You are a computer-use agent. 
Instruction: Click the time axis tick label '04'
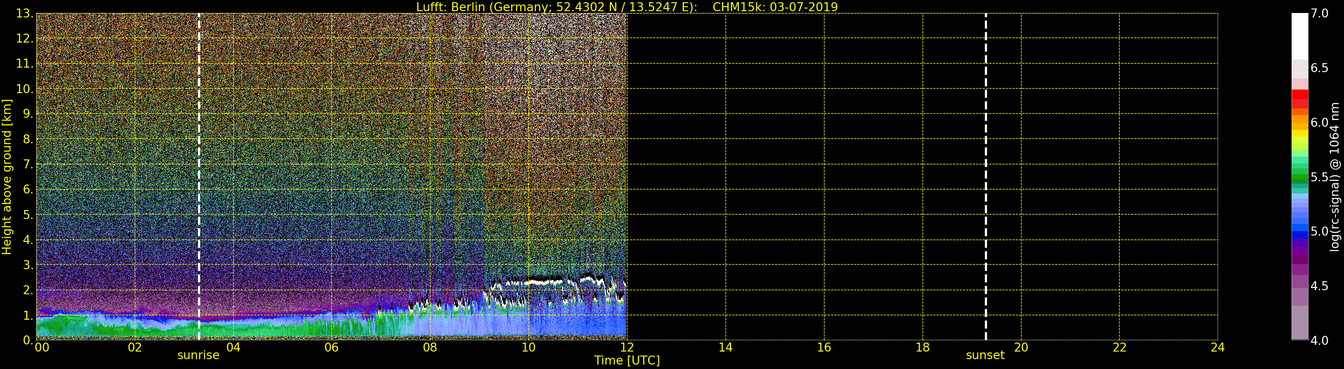[x=233, y=348]
